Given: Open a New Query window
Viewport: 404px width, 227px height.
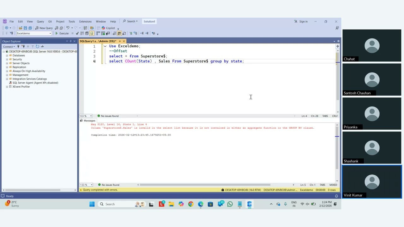Looking at the screenshot, I should [44, 28].
